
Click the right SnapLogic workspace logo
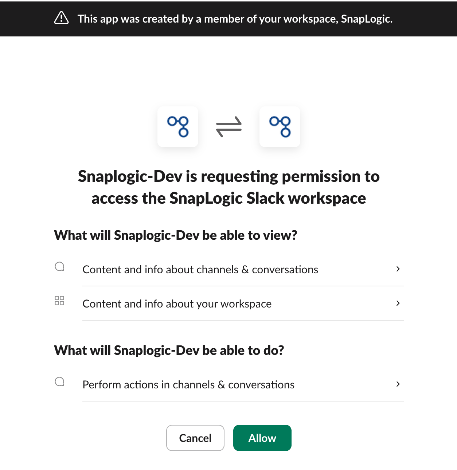(280, 127)
